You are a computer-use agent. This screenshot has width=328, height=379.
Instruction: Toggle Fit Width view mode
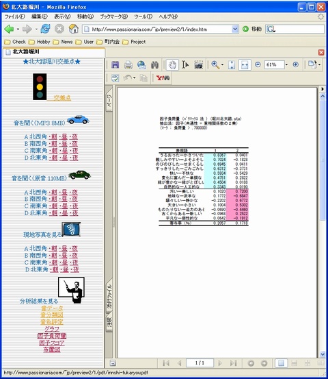(245, 65)
